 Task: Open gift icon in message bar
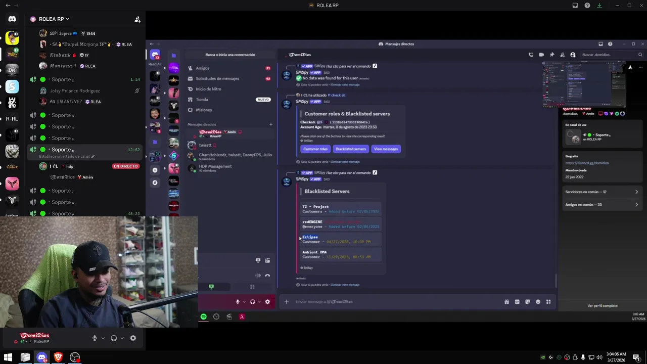(506, 302)
